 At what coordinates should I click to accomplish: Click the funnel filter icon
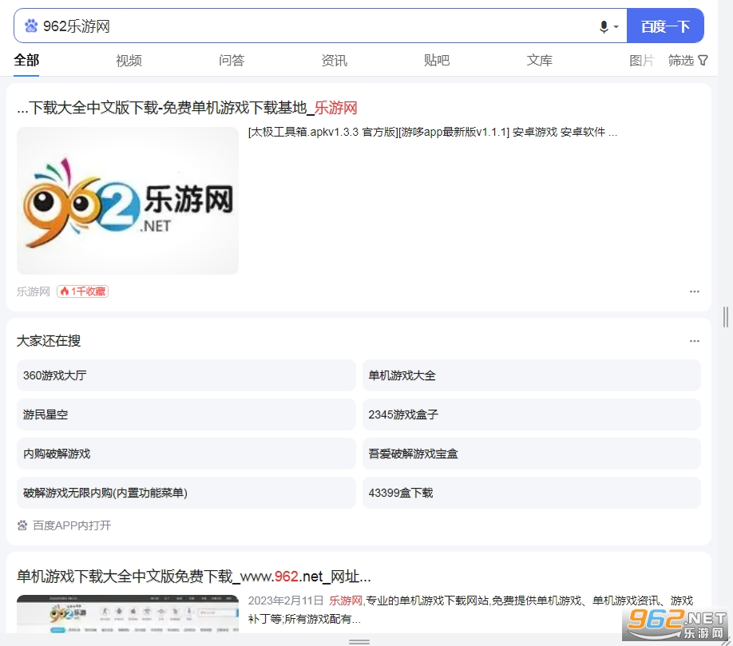coord(703,61)
